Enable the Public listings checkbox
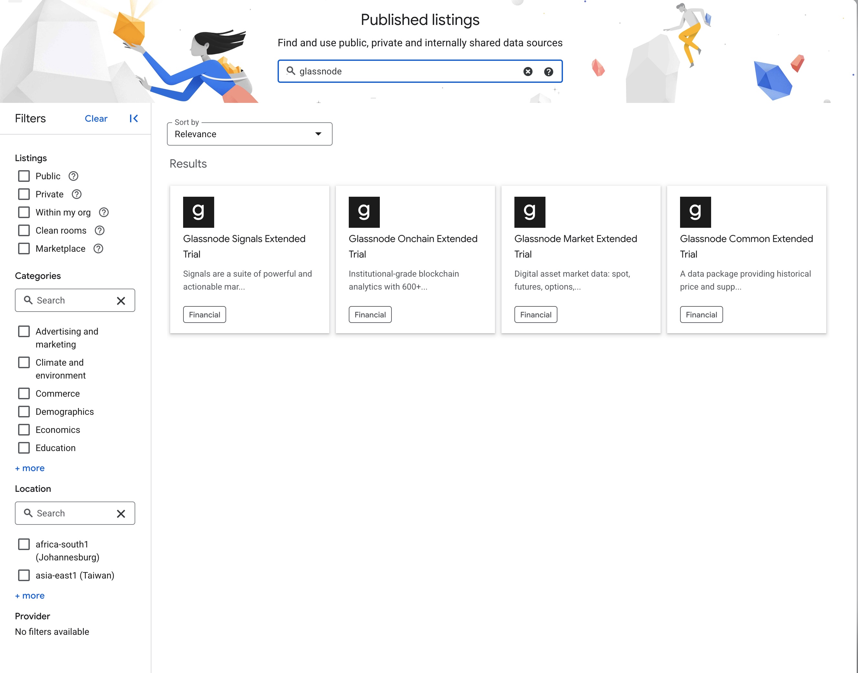Screen dimensions: 858x673 click(x=24, y=176)
